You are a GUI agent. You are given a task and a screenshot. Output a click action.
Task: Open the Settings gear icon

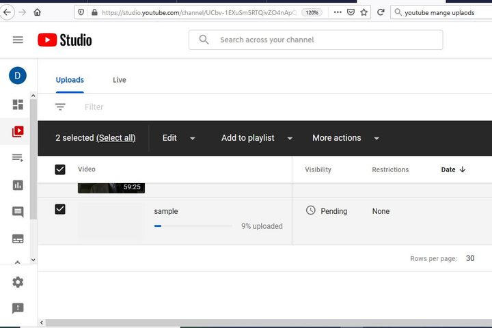click(18, 282)
